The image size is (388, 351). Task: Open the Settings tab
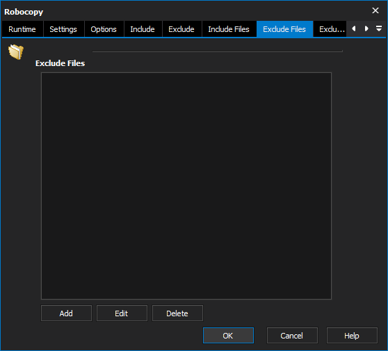coord(63,29)
